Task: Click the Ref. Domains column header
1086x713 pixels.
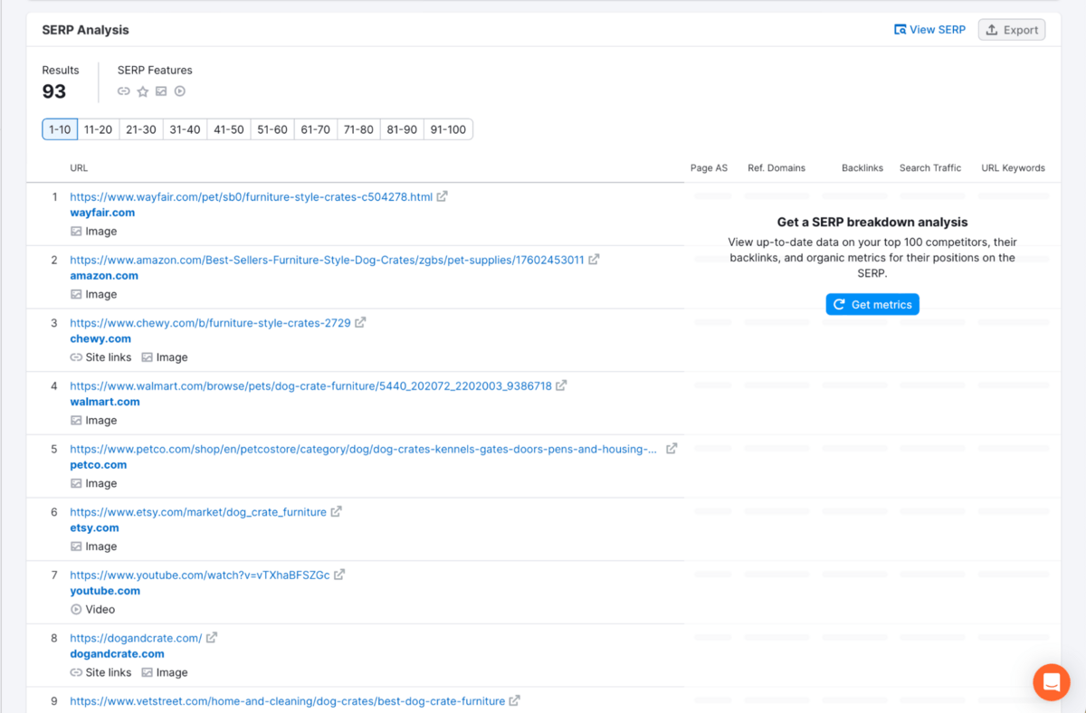Action: pos(776,168)
